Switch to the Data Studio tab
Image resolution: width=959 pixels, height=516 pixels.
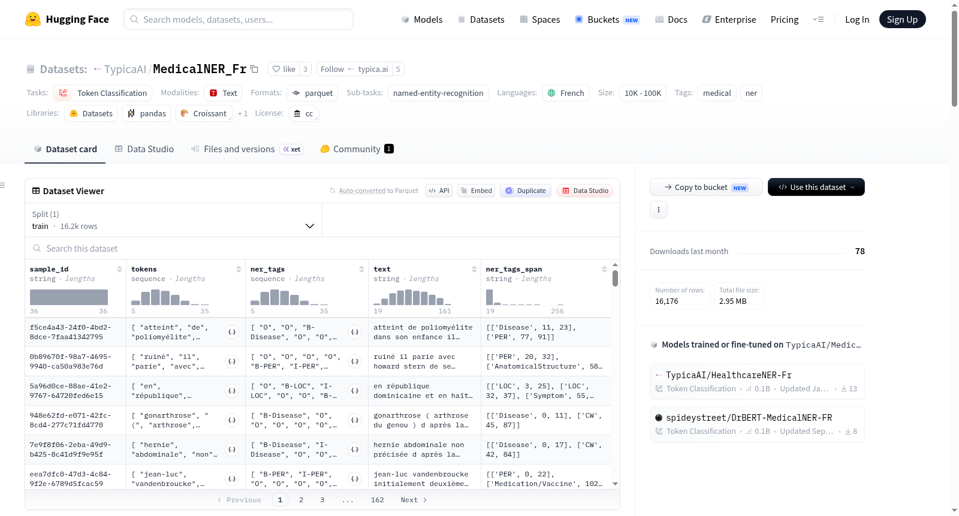tap(144, 149)
